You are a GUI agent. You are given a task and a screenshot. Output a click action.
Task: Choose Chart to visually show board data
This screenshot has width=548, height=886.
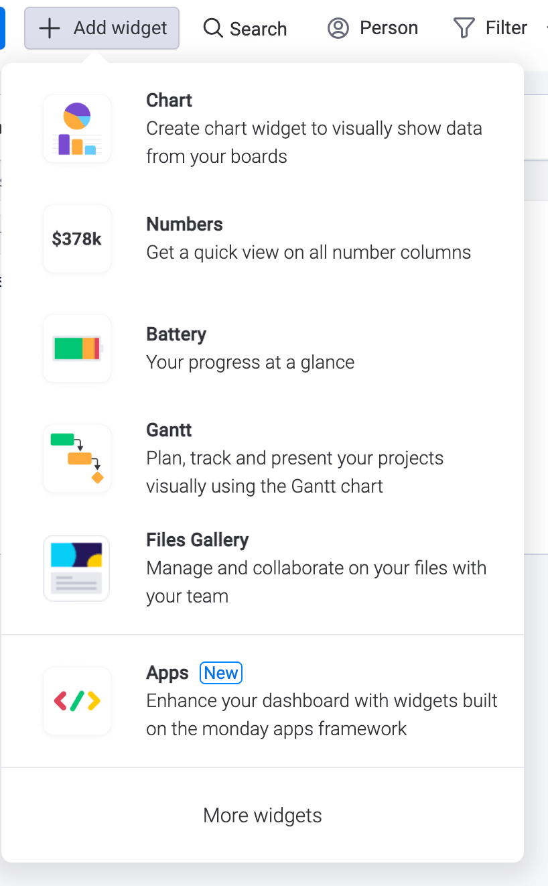268,127
